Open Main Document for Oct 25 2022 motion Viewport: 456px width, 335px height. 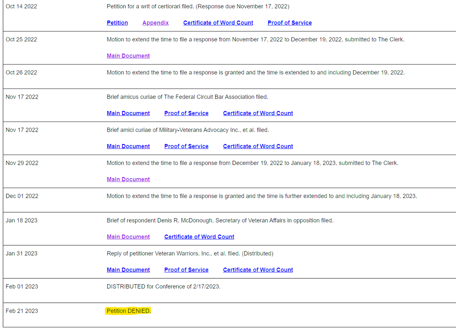tap(128, 56)
